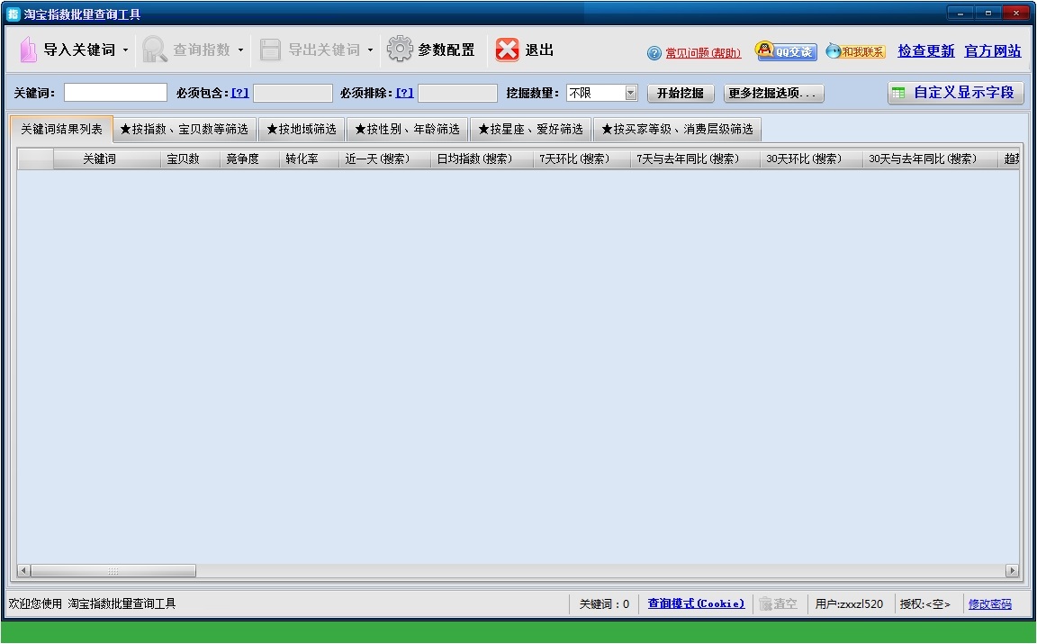Click the 导入关键词 import keywords icon
Screen dimensions: 1037x644
pyautogui.click(x=29, y=50)
